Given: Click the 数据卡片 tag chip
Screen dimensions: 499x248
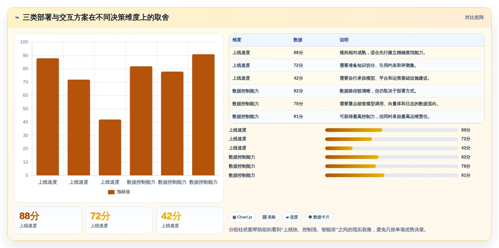Looking at the screenshot, I should [x=319, y=217].
